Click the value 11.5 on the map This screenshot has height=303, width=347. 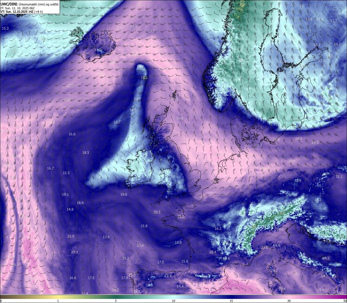click(x=133, y=110)
